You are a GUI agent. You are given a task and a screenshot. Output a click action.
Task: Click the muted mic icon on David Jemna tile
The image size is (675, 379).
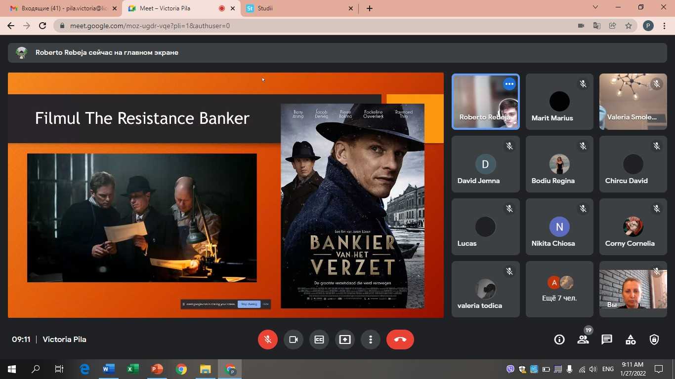[509, 146]
